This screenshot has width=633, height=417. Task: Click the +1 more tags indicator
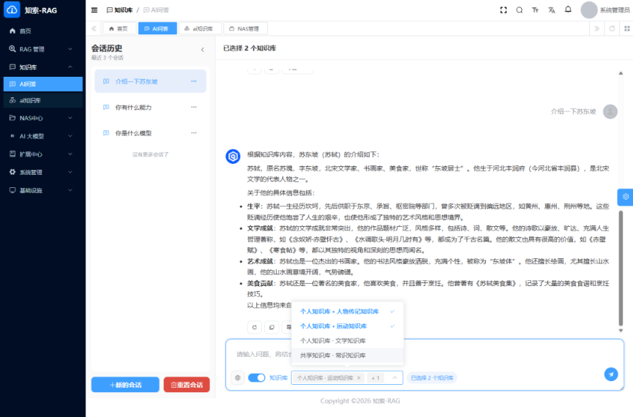pyautogui.click(x=375, y=377)
